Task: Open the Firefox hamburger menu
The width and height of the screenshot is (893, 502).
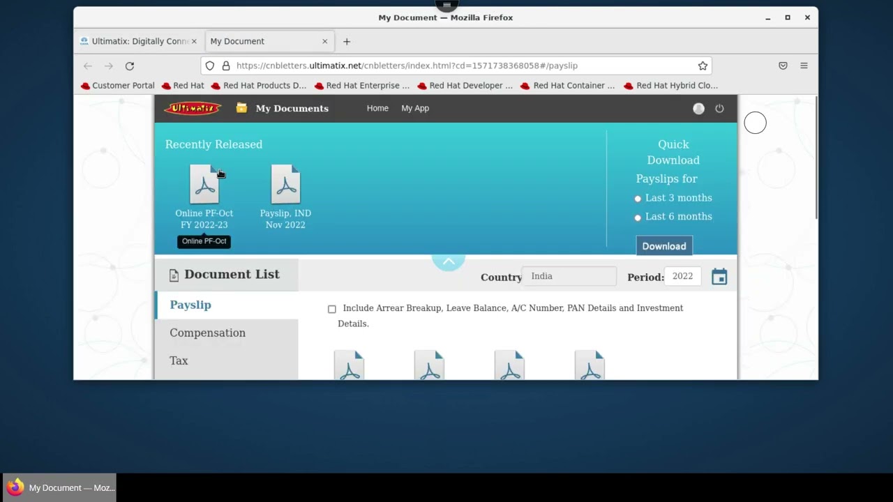Action: tap(804, 66)
